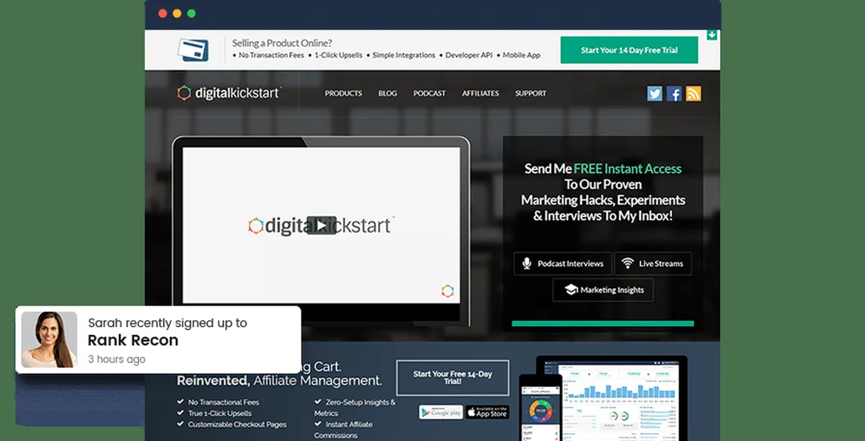
Task: Click the small logo in video corner
Action: [448, 290]
